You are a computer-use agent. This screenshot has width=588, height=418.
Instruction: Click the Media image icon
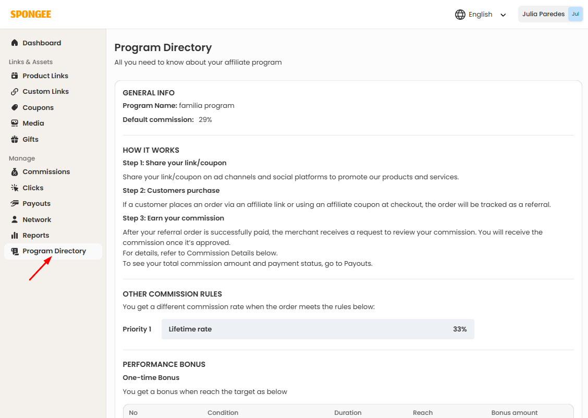coord(15,124)
